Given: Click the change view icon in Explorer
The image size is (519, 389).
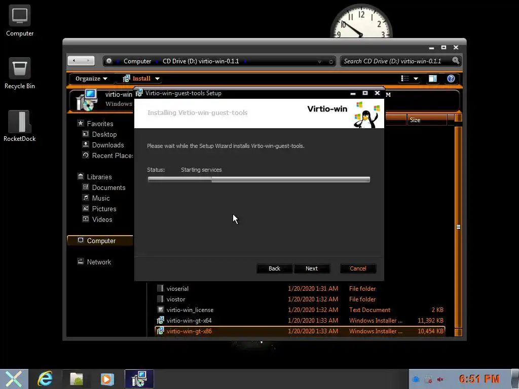Looking at the screenshot, I should point(405,79).
